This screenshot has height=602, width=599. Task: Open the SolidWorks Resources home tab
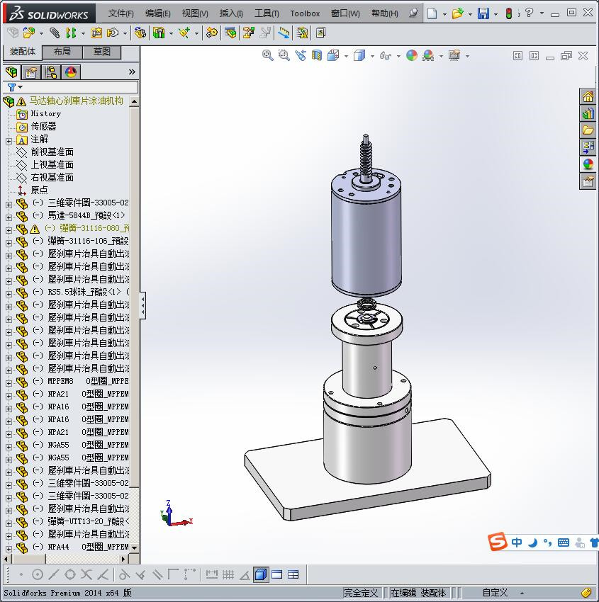click(588, 96)
